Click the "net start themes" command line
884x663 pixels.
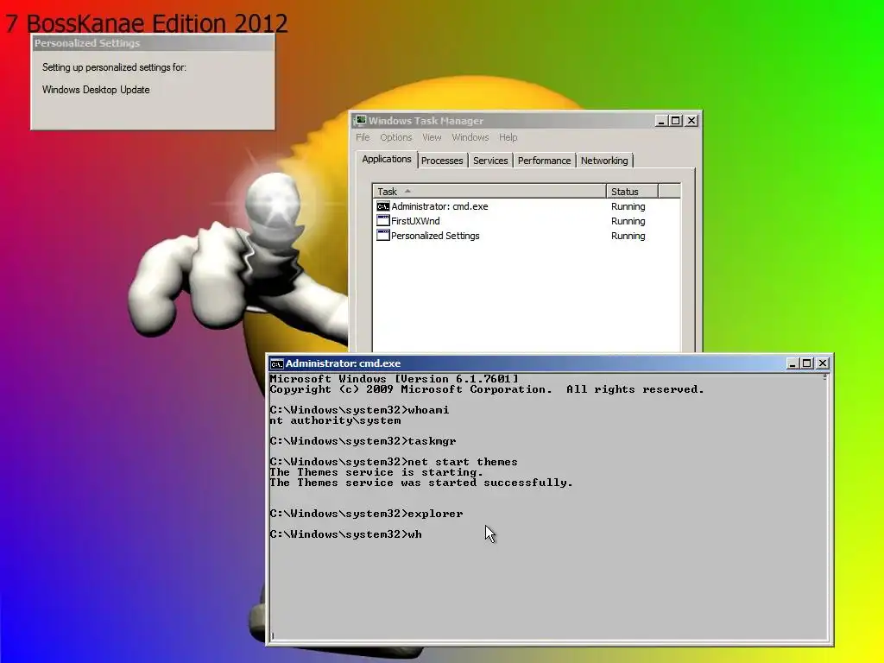[394, 462]
